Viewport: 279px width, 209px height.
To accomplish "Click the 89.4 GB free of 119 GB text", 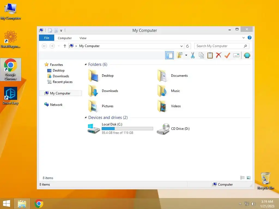I will click(117, 133).
